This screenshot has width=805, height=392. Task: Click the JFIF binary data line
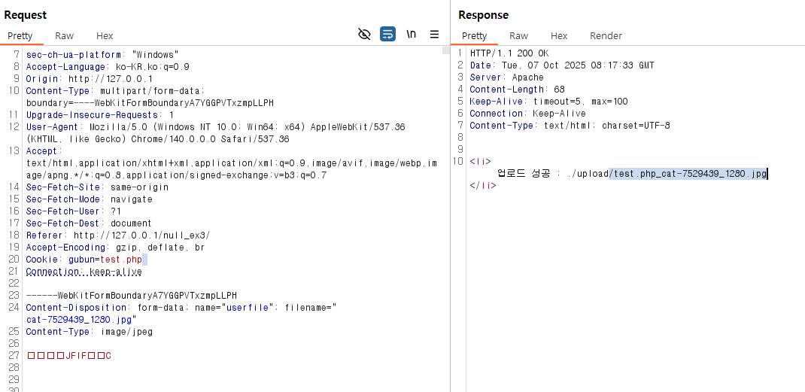(69, 355)
